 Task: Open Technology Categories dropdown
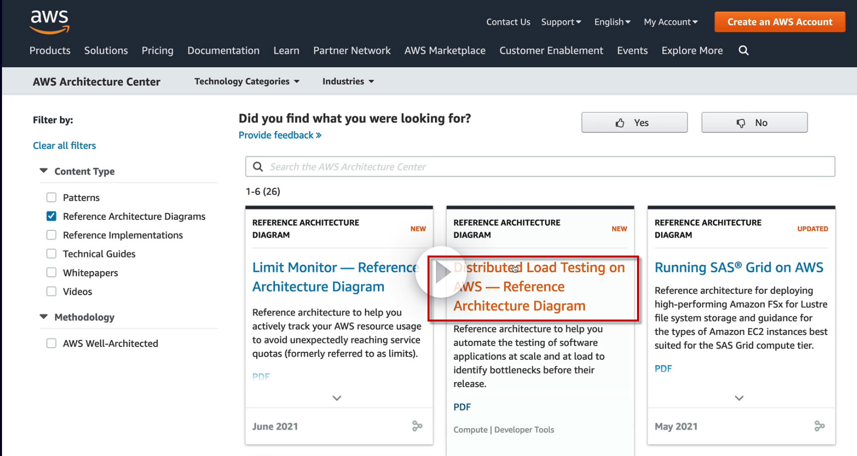click(247, 81)
